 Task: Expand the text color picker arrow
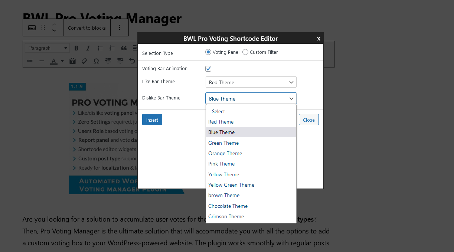[62, 61]
